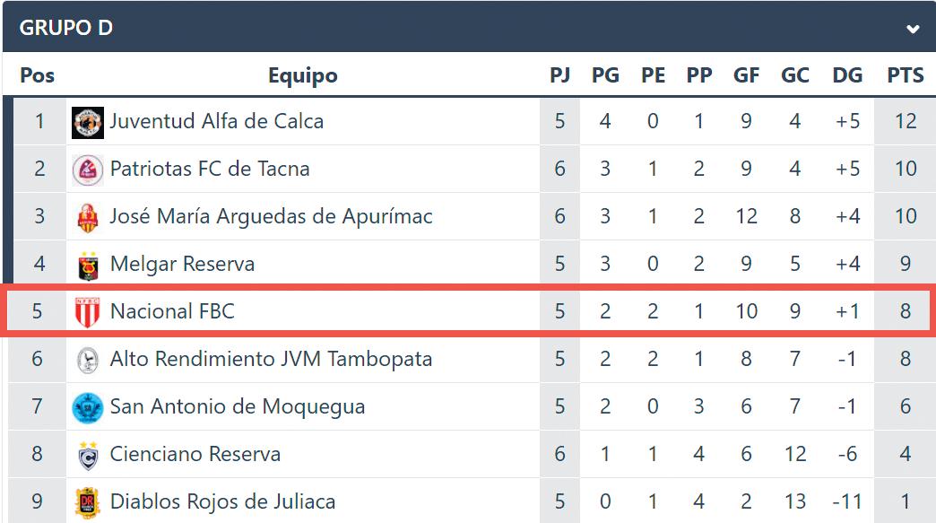Click the Nacional FBC red striped shield
The width and height of the screenshot is (936, 523).
tap(87, 312)
